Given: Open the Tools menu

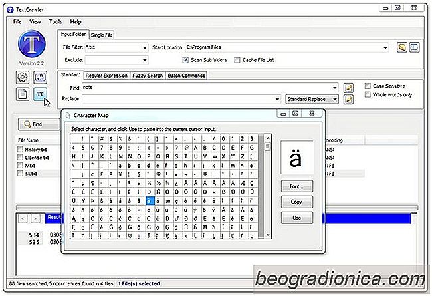Looking at the screenshot, I should pyautogui.click(x=56, y=21).
